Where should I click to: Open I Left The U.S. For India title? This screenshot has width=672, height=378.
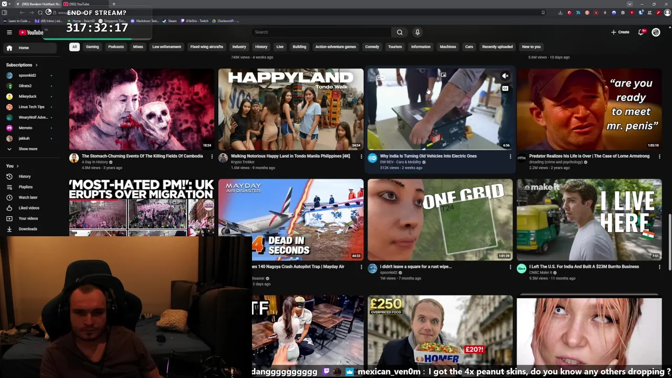[x=584, y=267]
